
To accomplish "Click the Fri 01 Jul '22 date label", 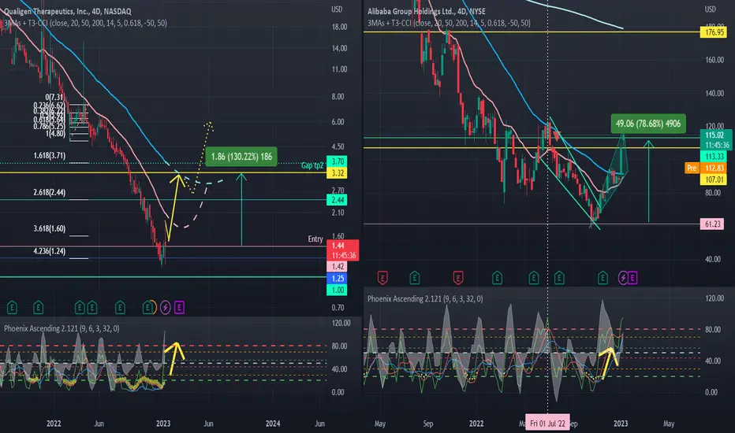I will click(x=547, y=424).
